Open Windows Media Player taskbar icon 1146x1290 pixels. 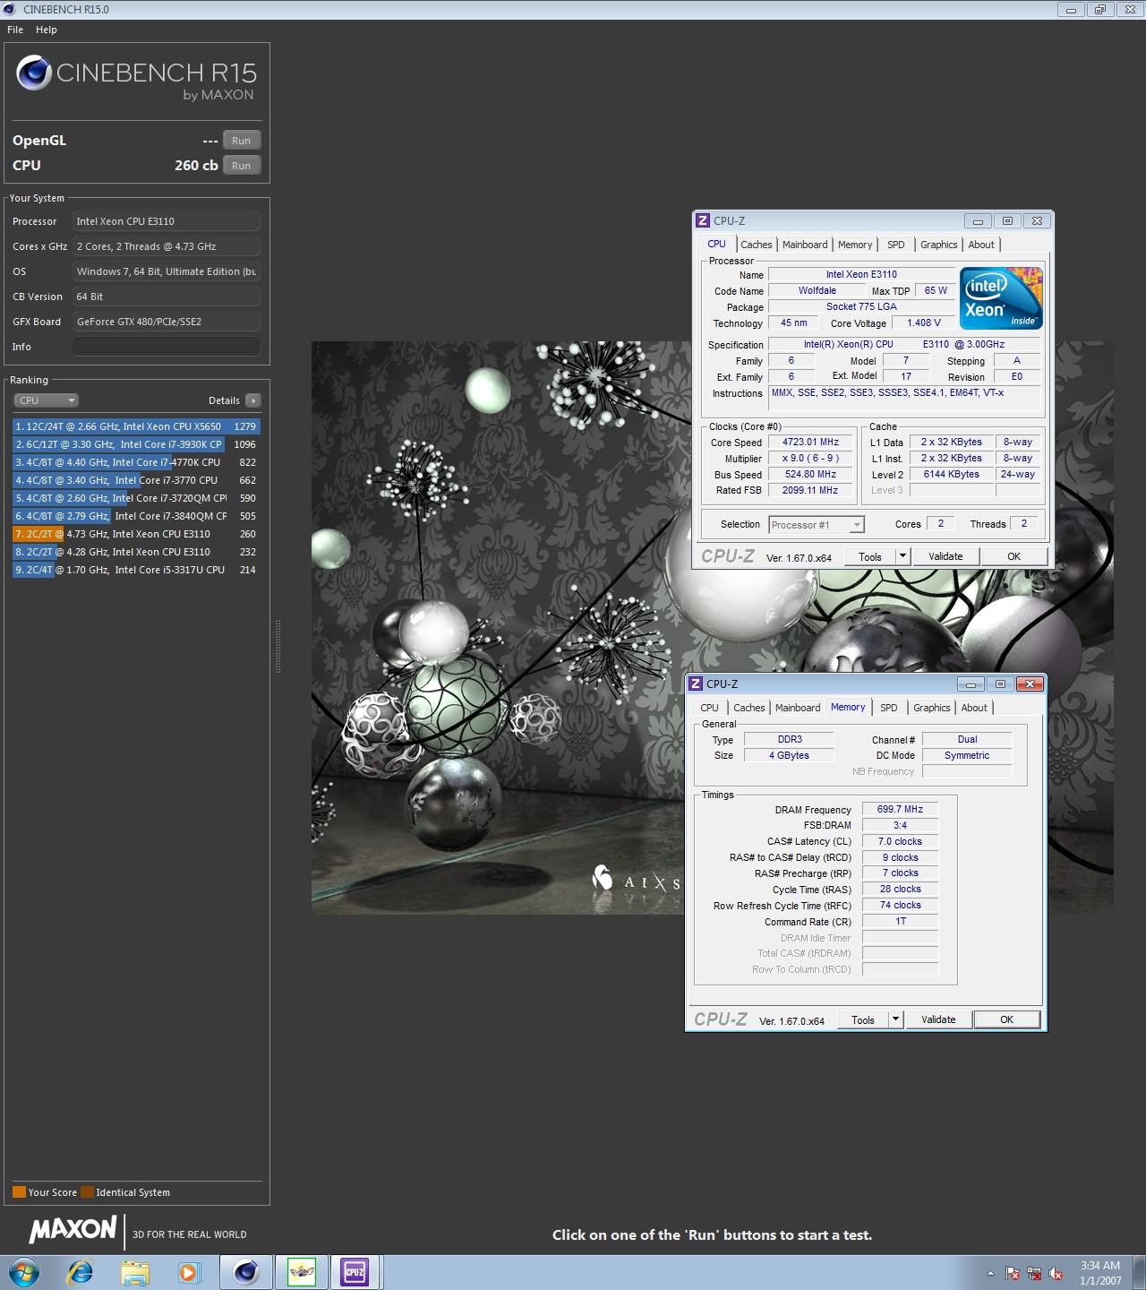(188, 1272)
